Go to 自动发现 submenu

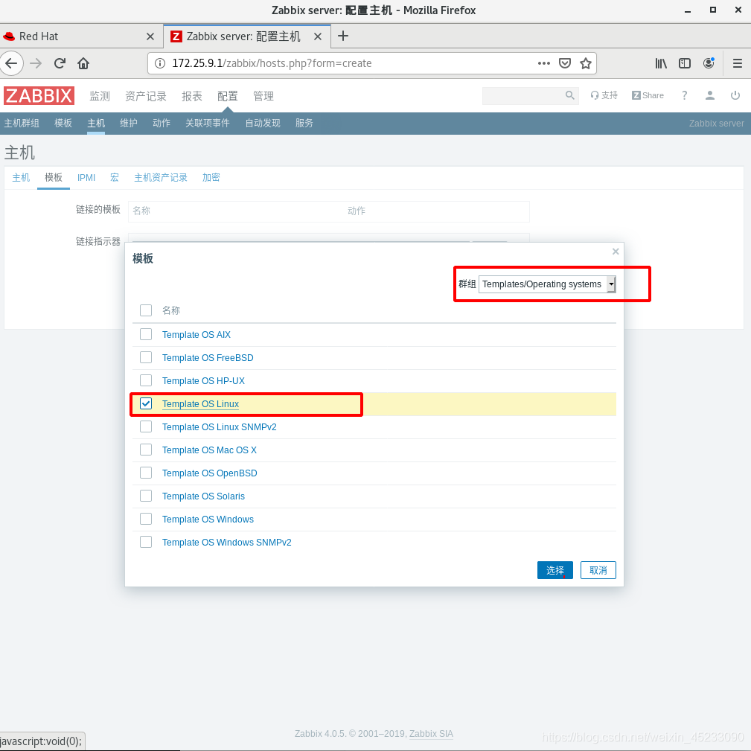263,123
